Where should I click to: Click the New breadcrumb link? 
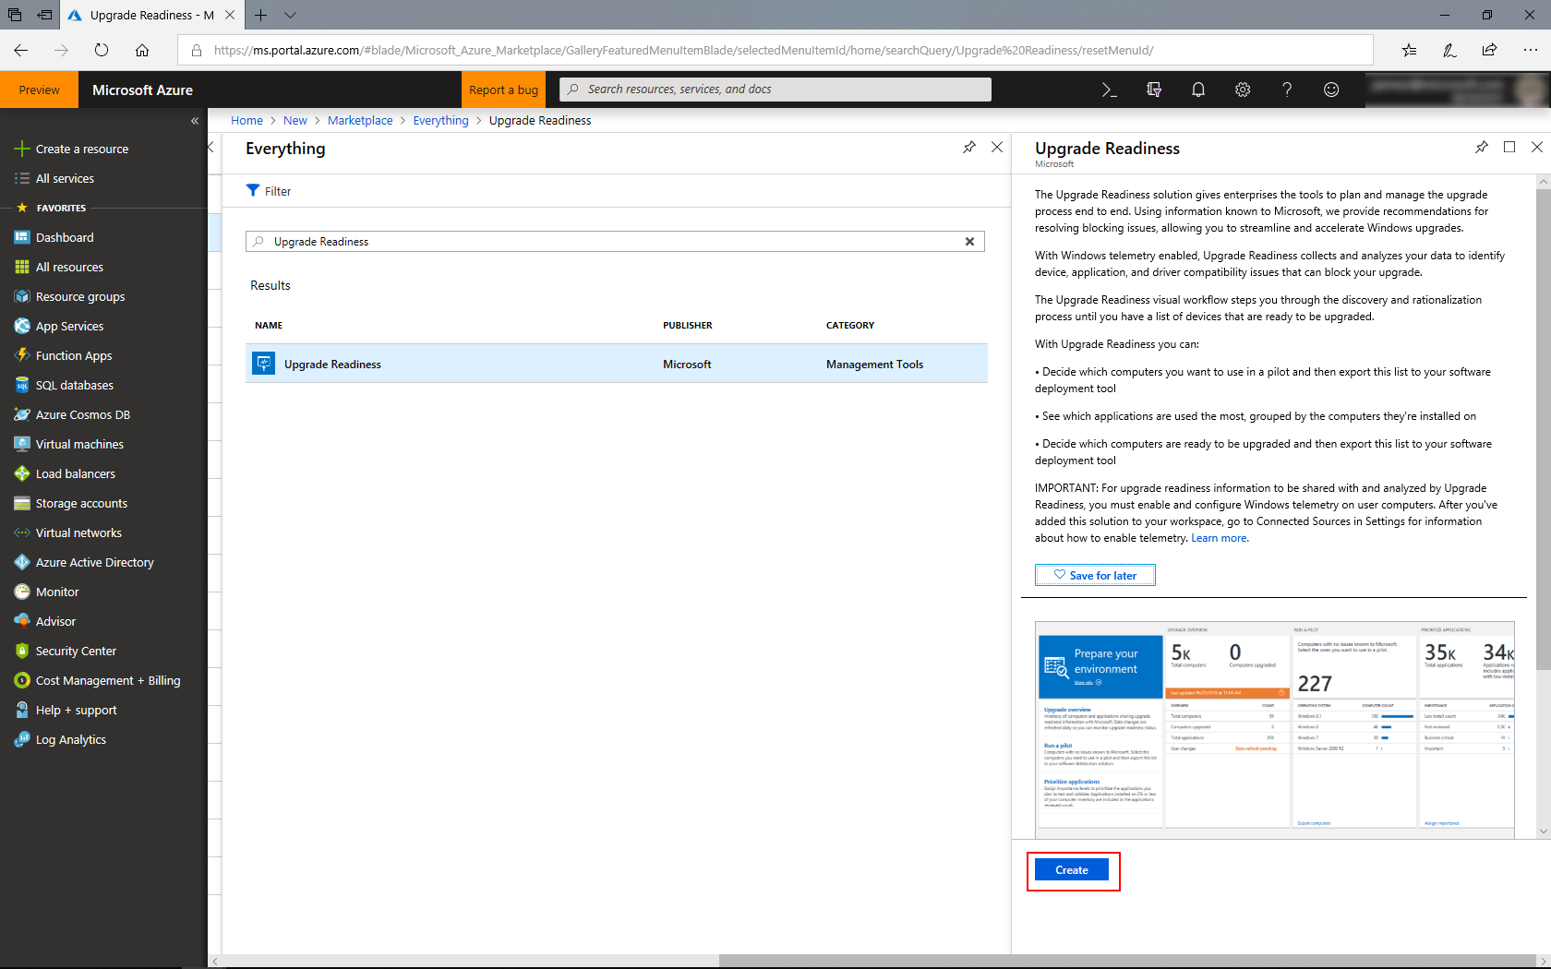(295, 121)
